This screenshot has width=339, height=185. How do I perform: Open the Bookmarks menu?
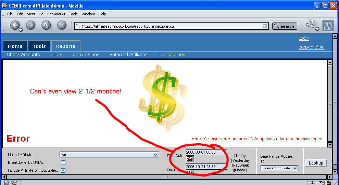pyautogui.click(x=56, y=14)
